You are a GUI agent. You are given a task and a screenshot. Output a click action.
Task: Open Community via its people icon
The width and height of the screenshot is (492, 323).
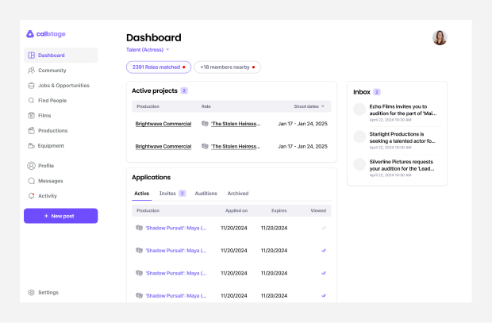click(x=32, y=71)
